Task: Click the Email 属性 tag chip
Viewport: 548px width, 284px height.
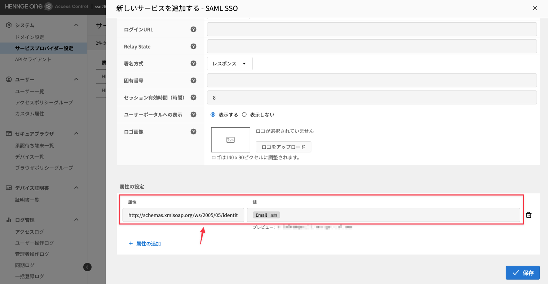Action: [x=266, y=215]
